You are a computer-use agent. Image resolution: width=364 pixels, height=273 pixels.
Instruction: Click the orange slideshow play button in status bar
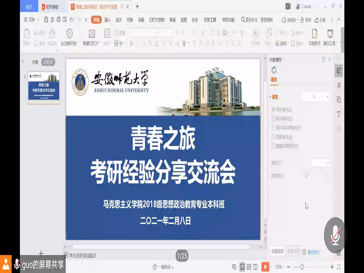265,267
